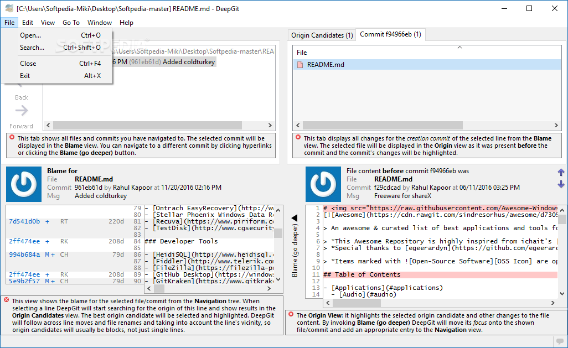
Task: Dismiss the Origin View hint box
Action: point(291,315)
